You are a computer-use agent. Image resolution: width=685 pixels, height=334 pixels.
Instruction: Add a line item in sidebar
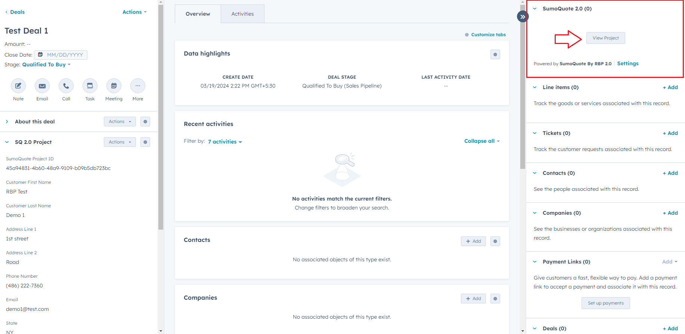point(670,87)
